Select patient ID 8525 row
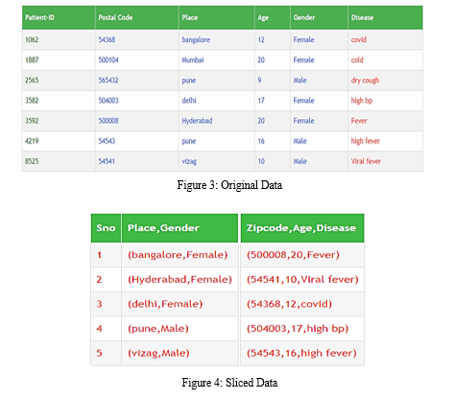Viewport: 454px width, 400px height. [x=223, y=161]
